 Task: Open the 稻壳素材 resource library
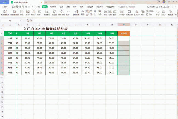[47, 13]
